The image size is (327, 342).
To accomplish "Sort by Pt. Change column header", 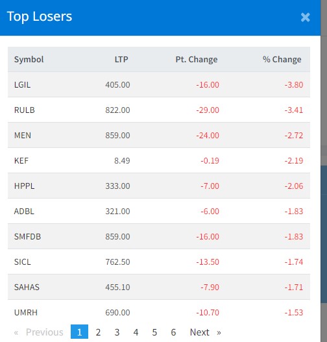I will point(197,59).
